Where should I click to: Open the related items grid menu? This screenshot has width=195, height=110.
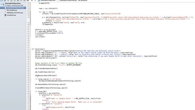pos(28,1)
